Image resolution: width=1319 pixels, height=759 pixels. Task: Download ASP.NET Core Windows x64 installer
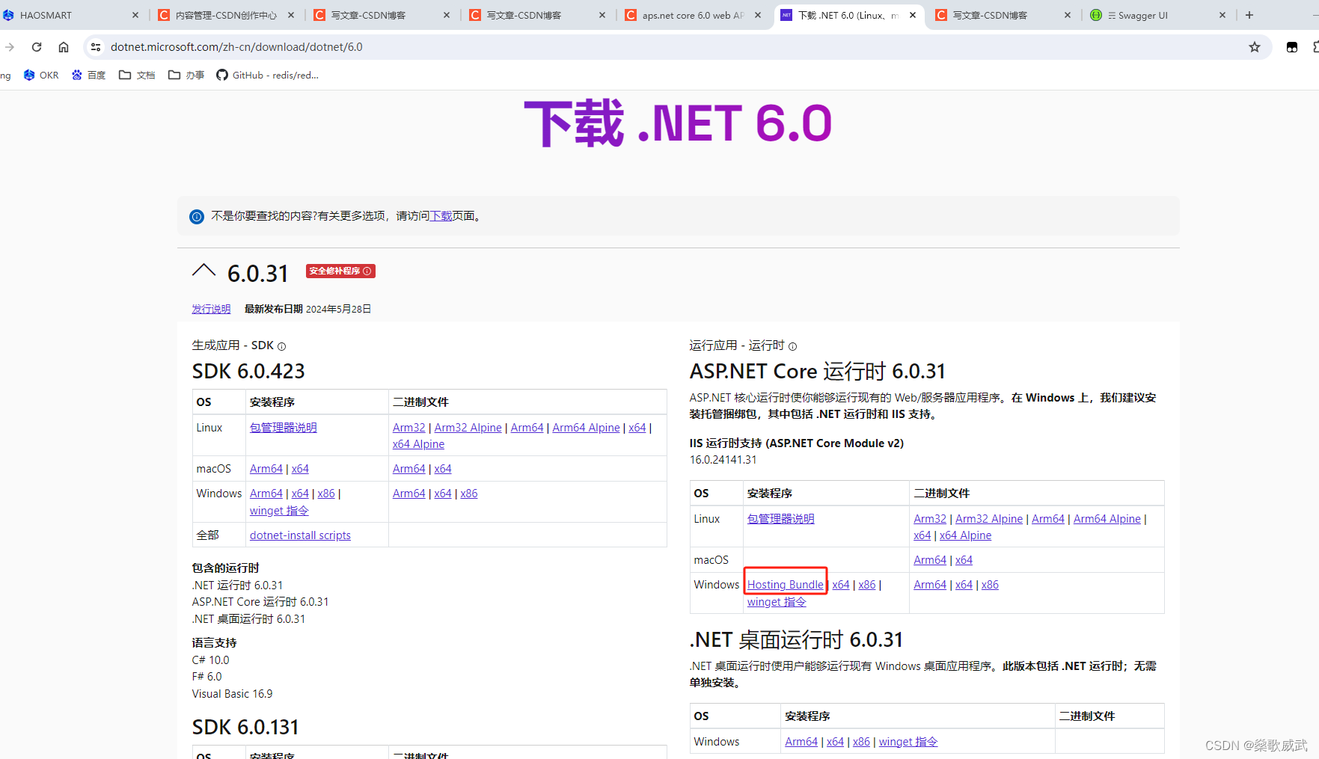click(x=841, y=585)
